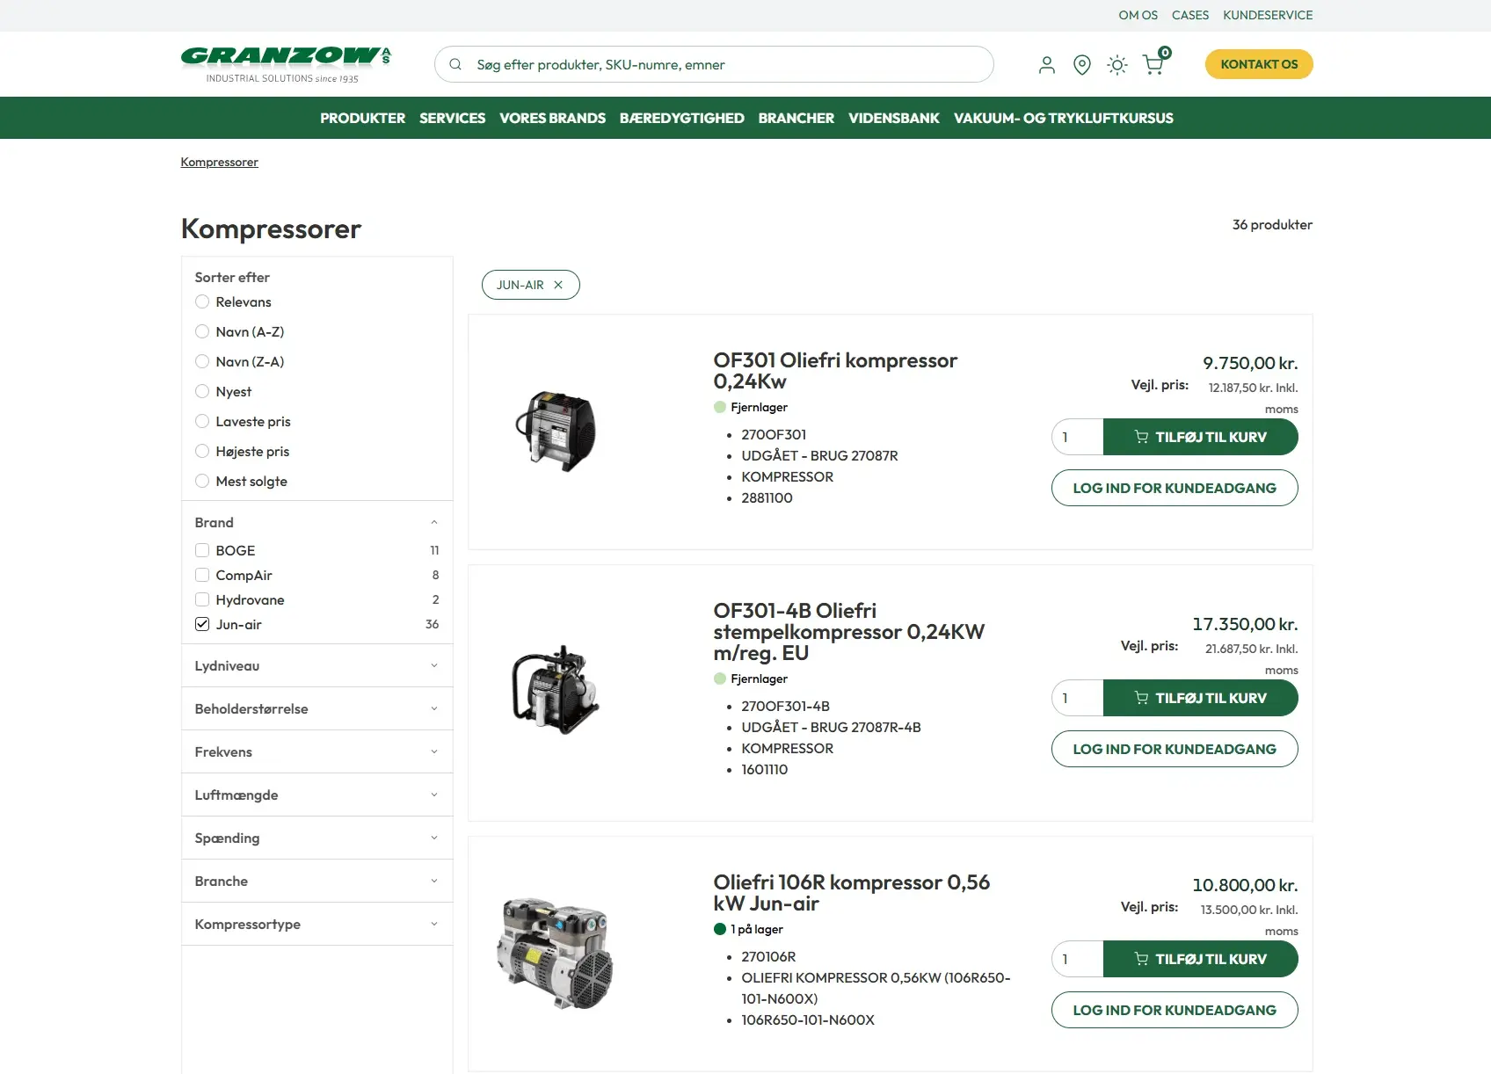This screenshot has height=1074, width=1491.
Task: Open OF301 Oliefri kompressor 0,24Kw title
Action: click(x=835, y=371)
